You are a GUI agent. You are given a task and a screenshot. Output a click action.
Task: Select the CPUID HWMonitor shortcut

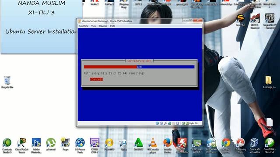coord(182,145)
